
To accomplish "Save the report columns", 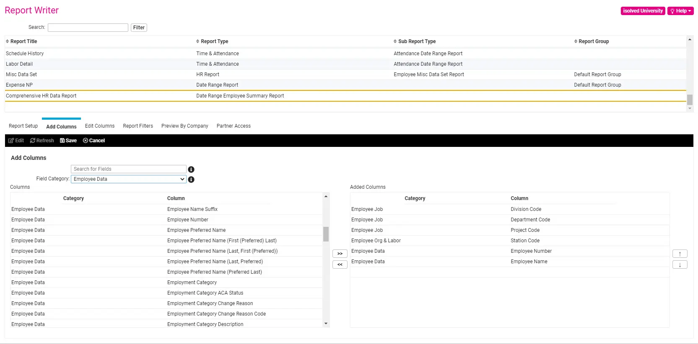I will tap(68, 141).
